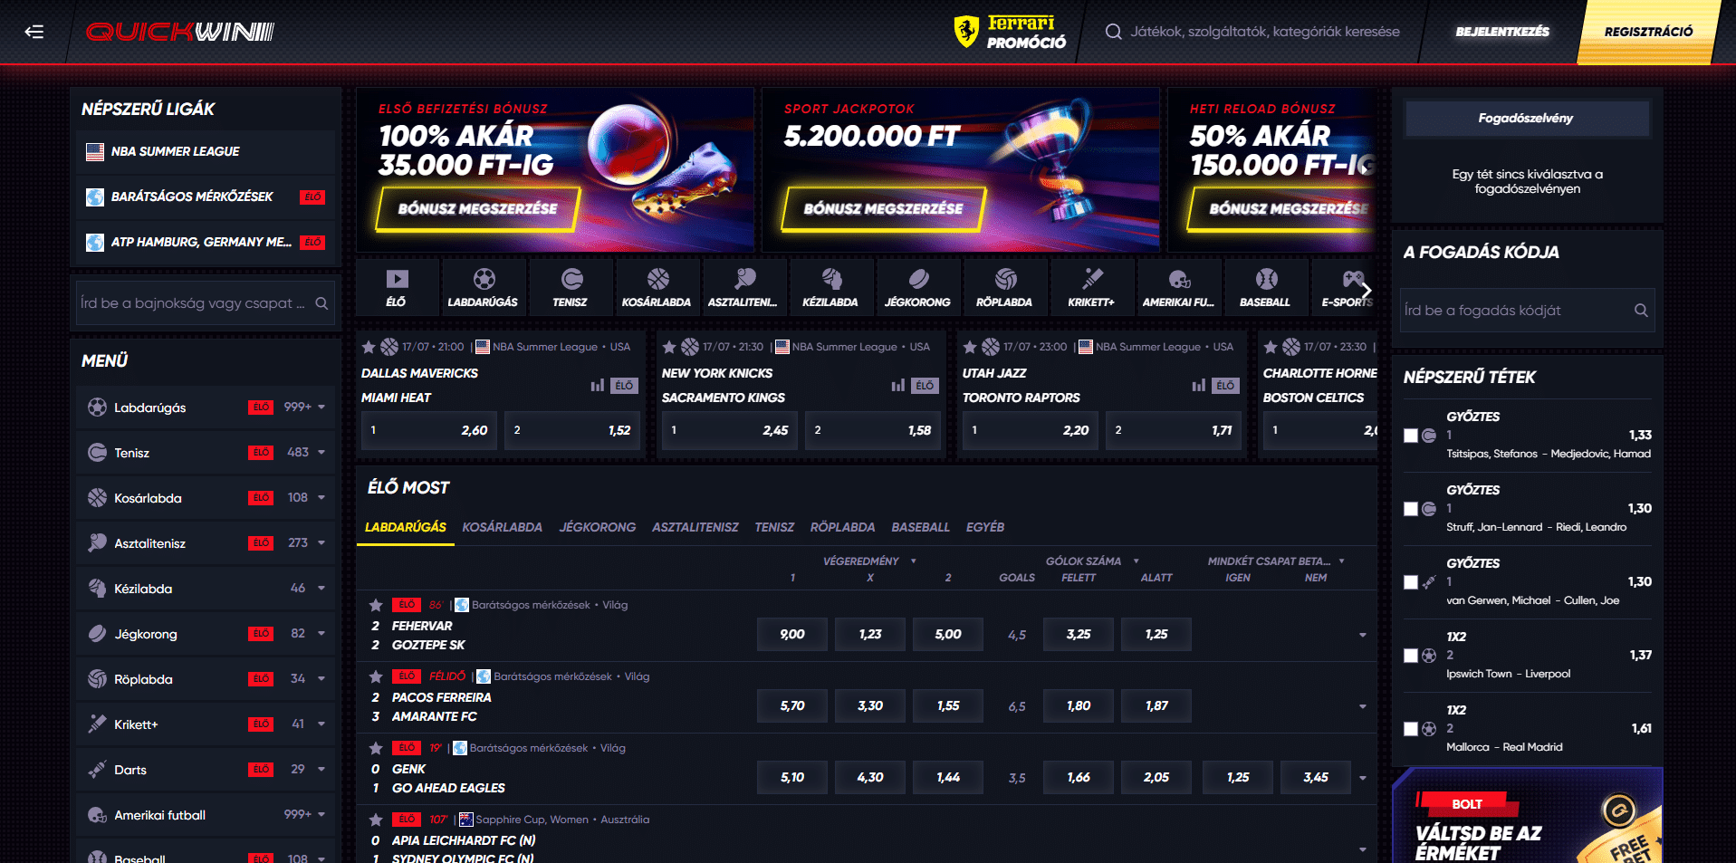Favorite the Pacos Ferreira match star
This screenshot has width=1736, height=863.
point(376,676)
